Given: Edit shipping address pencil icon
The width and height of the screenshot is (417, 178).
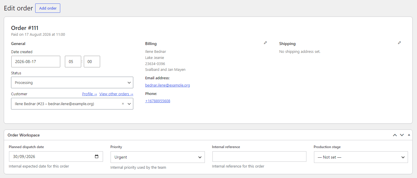Looking at the screenshot, I should 399,43.
